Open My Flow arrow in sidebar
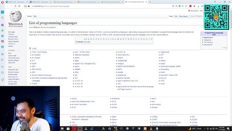The image size is (232, 131). point(3,60)
